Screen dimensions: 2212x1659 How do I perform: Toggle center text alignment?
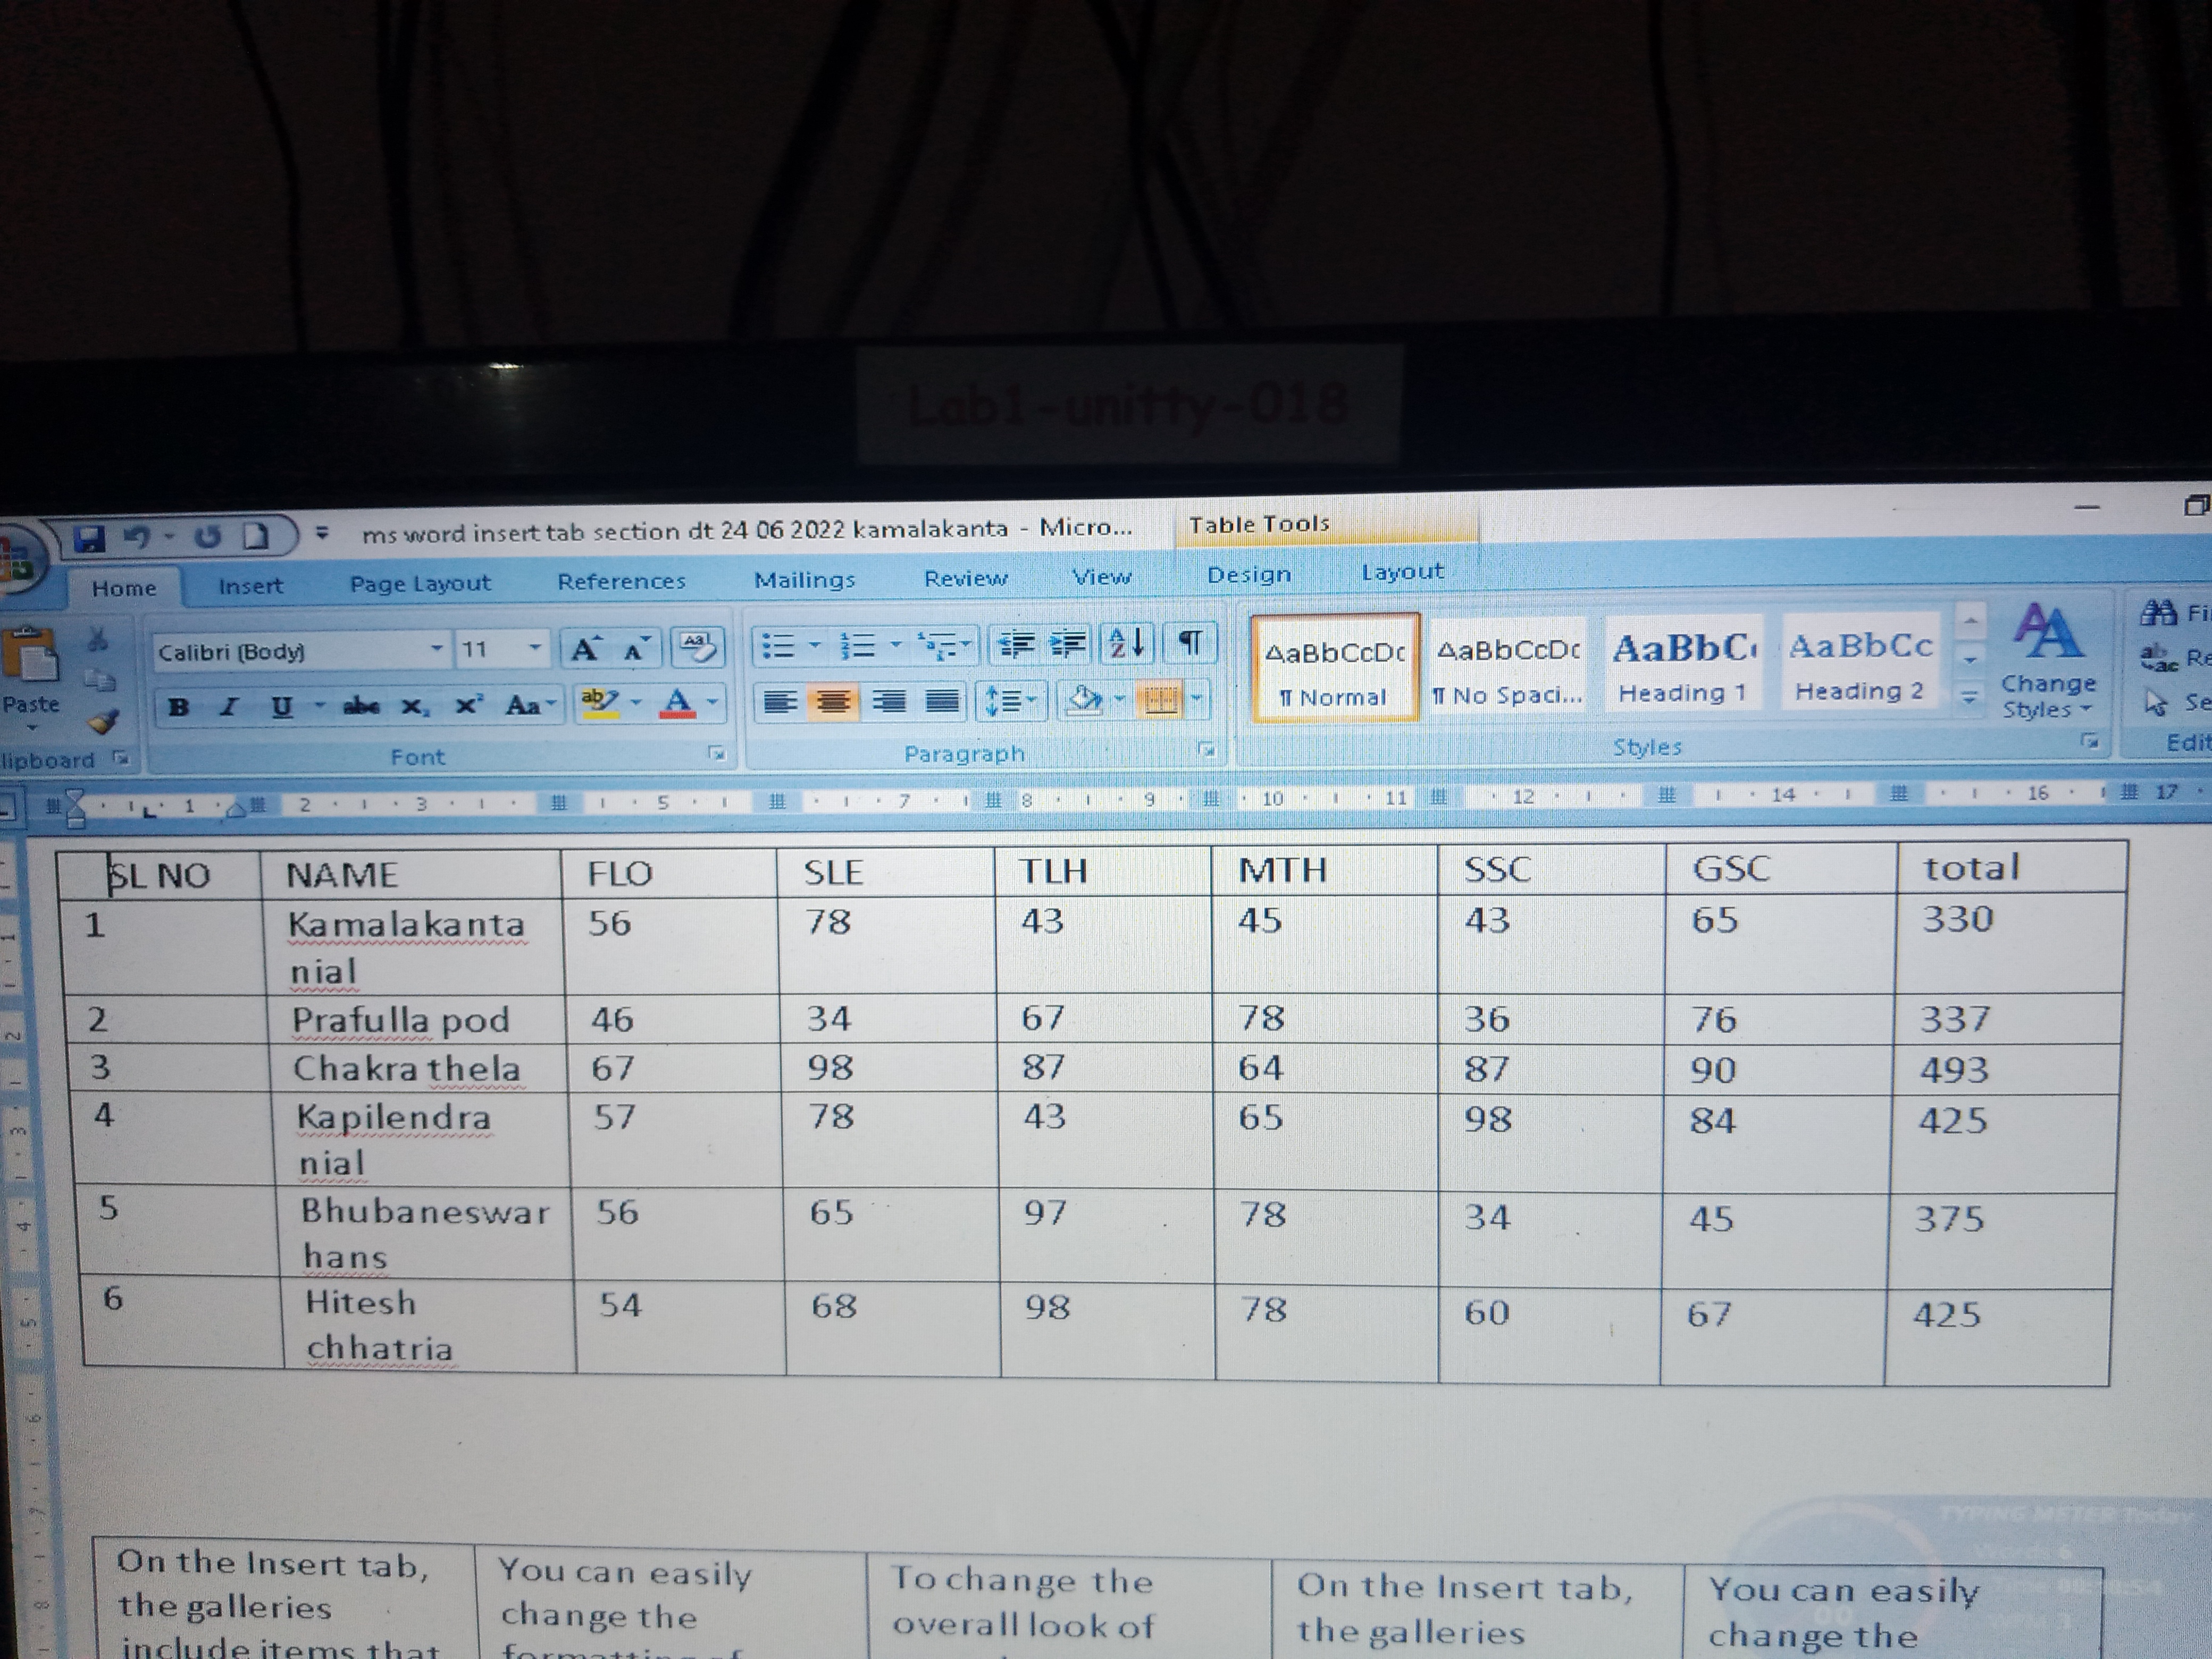pyautogui.click(x=833, y=701)
